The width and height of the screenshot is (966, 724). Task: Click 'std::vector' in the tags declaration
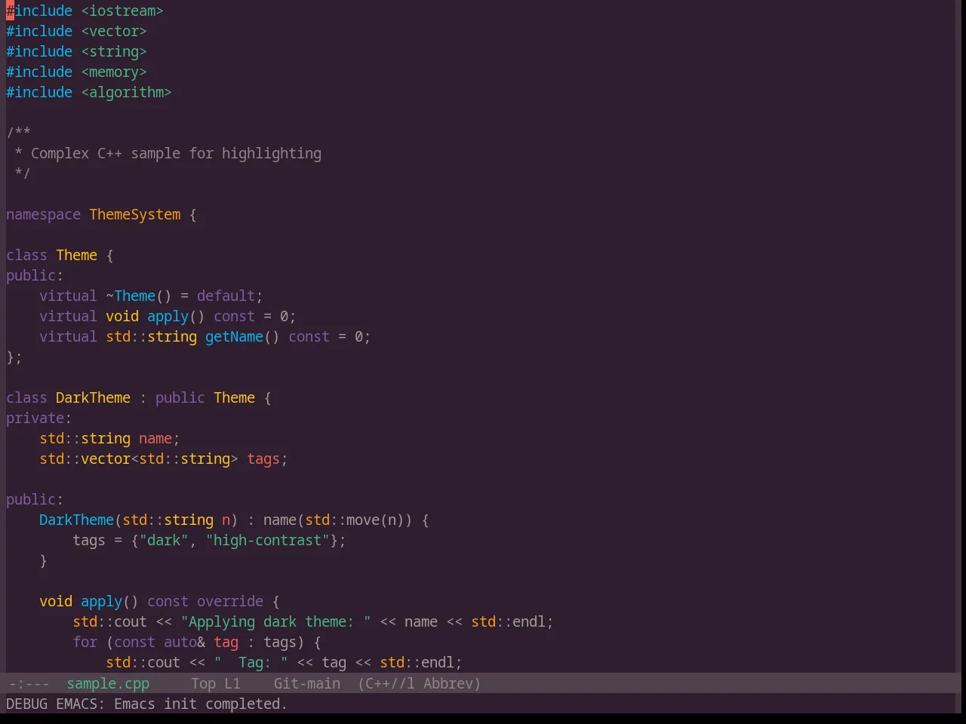(85, 459)
